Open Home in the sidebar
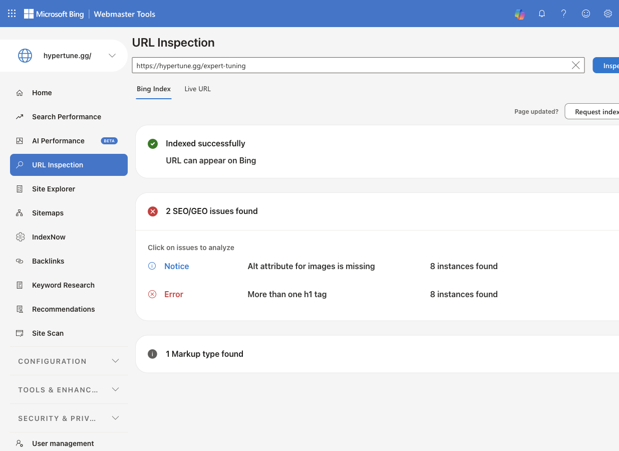The image size is (619, 451). (x=69, y=93)
